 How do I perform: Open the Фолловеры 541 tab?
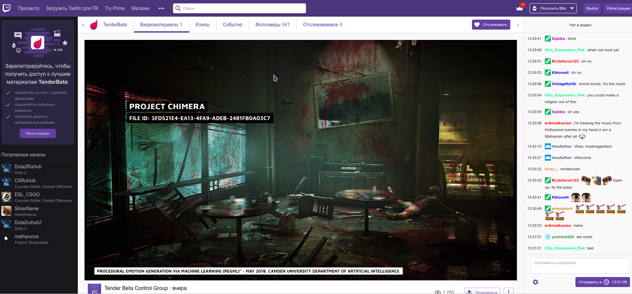tap(273, 24)
